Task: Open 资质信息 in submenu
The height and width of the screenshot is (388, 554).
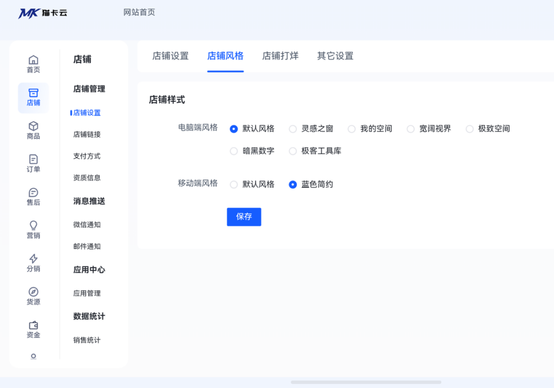Action: (87, 178)
